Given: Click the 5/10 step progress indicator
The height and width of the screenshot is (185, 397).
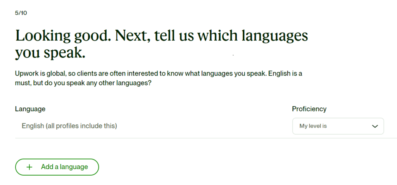Looking at the screenshot, I should [x=21, y=13].
